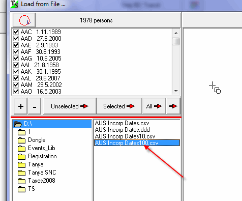The width and height of the screenshot is (242, 201).
Task: Toggle the AAO 16.5.2003 checkbox
Action: [16, 91]
